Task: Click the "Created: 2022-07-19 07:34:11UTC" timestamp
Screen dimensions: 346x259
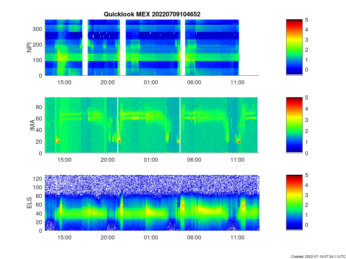Action: coord(318,256)
